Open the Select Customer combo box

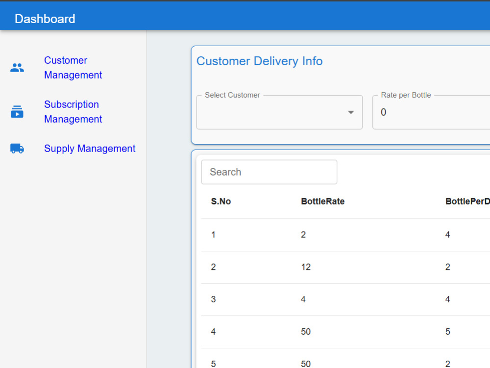(x=279, y=112)
